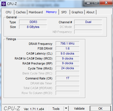
Task: Expand the Tools dropdown arrow
Action: pos(66,109)
